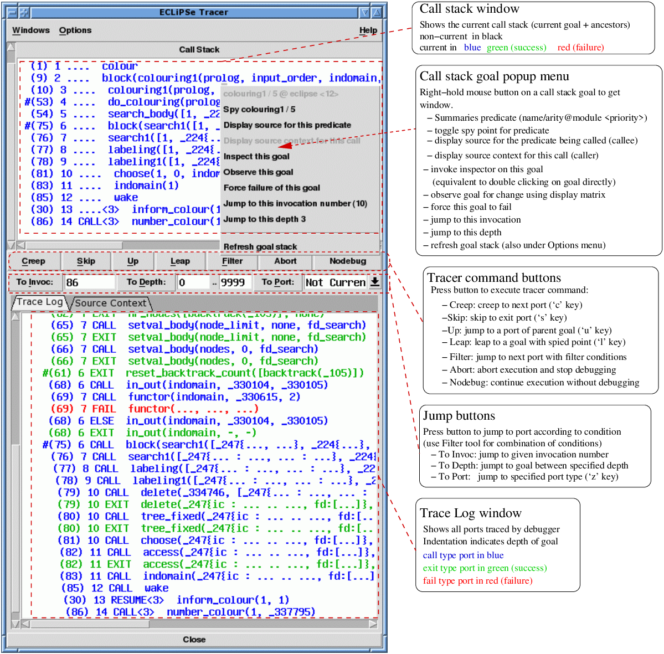Click the Close button at bottom

point(194,640)
